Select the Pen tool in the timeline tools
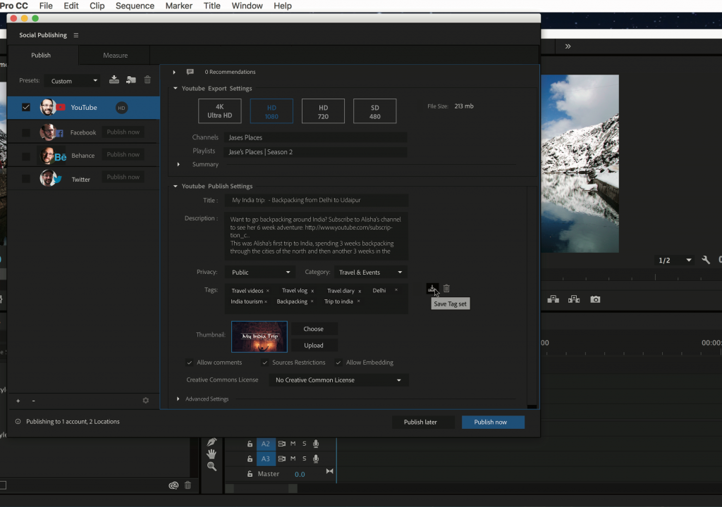The image size is (722, 507). (x=212, y=442)
